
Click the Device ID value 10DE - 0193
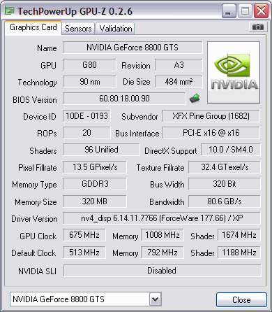(x=86, y=116)
